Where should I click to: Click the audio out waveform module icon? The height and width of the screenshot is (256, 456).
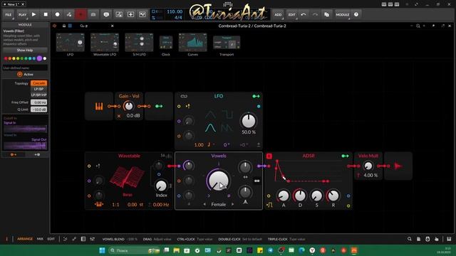click(x=398, y=166)
